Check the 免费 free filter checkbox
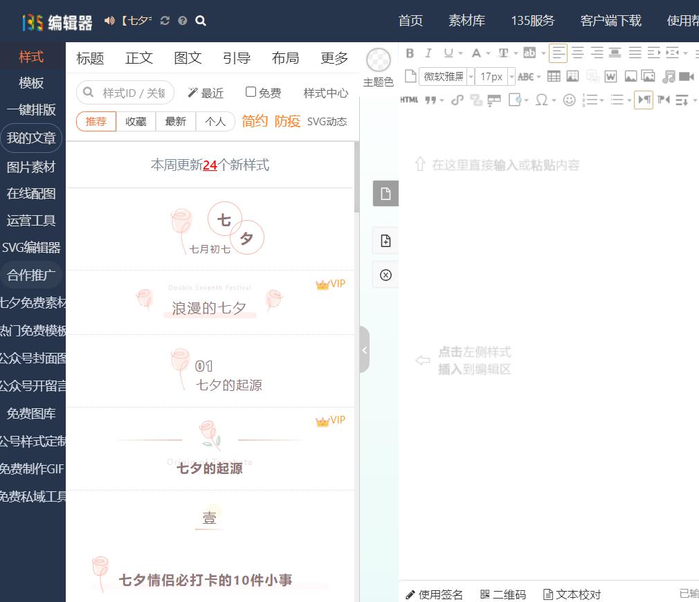The image size is (699, 602). pos(251,93)
